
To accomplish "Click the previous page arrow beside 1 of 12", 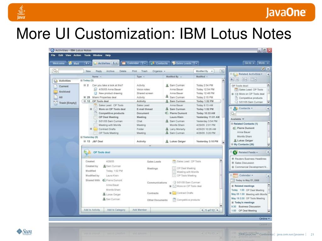I will click(202, 210).
